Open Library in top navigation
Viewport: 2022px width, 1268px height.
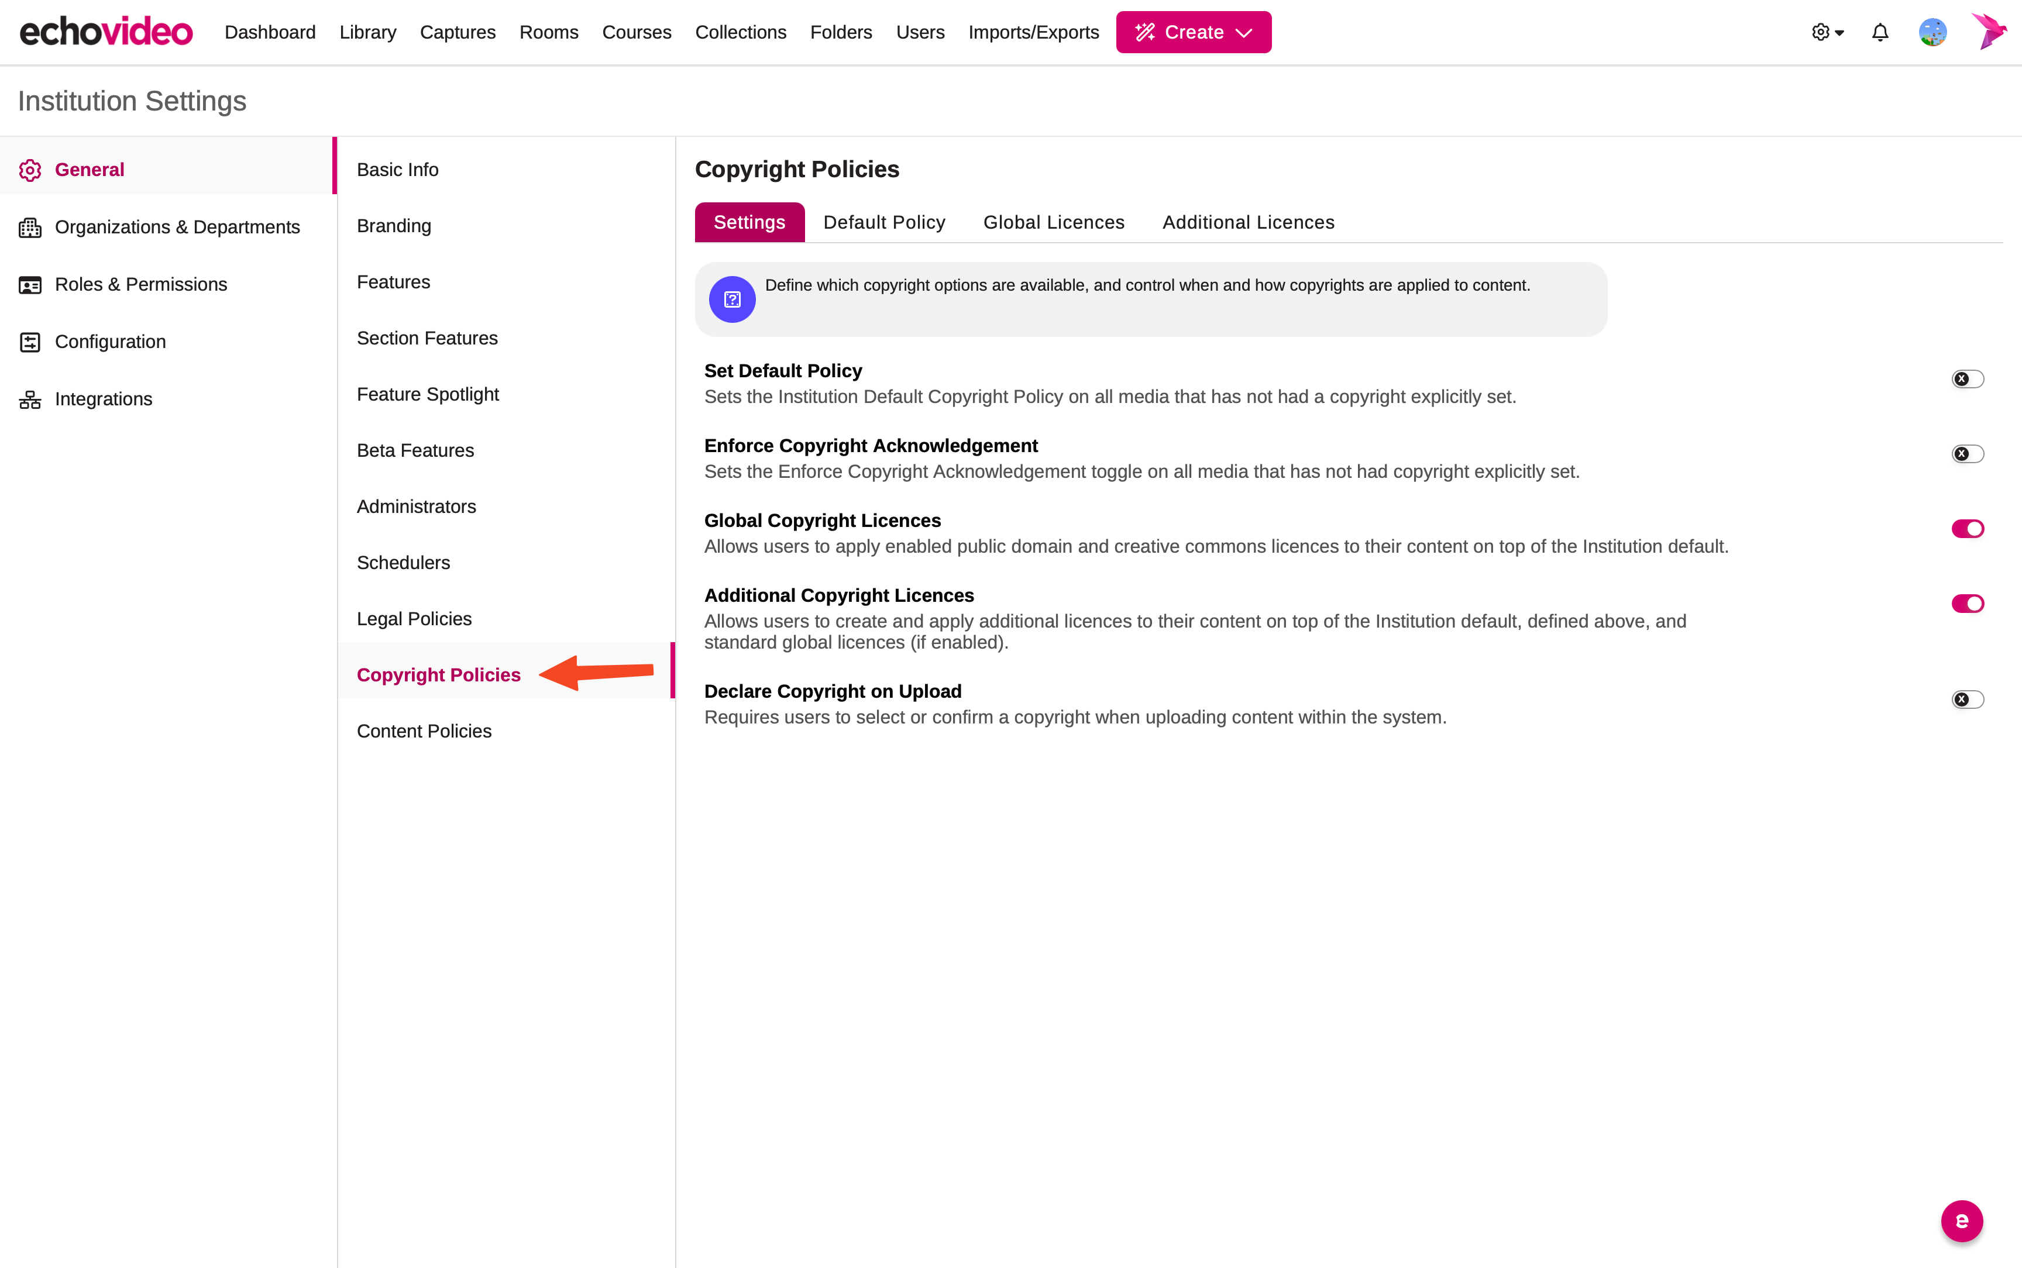click(x=367, y=32)
